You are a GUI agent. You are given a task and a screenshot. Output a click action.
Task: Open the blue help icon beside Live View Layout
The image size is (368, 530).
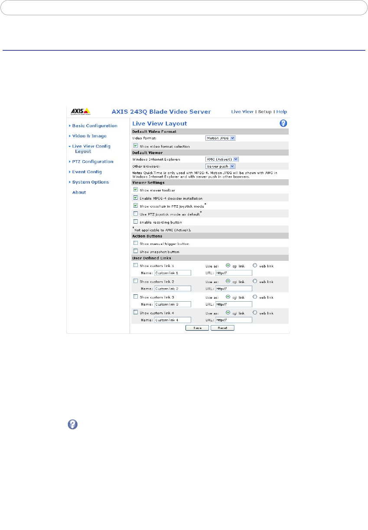[x=284, y=123]
